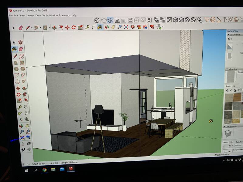Go to the In Model home icon in Materials
This screenshot has height=182, width=243.
[235, 90]
